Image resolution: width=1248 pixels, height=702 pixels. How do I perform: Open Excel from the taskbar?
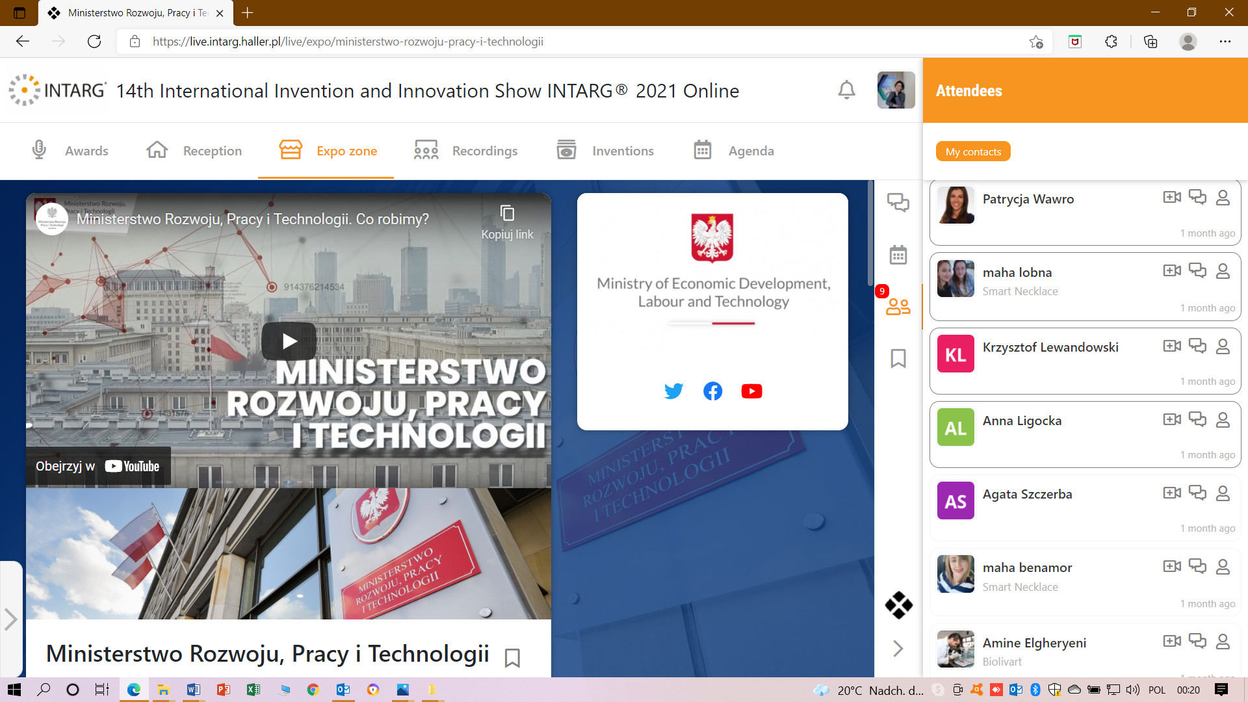tap(253, 690)
